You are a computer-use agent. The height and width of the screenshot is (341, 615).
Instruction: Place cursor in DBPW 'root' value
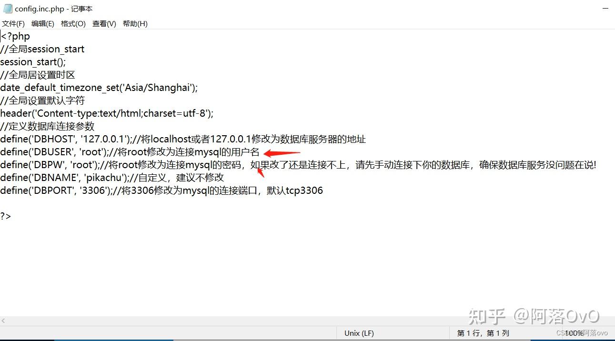coord(83,165)
